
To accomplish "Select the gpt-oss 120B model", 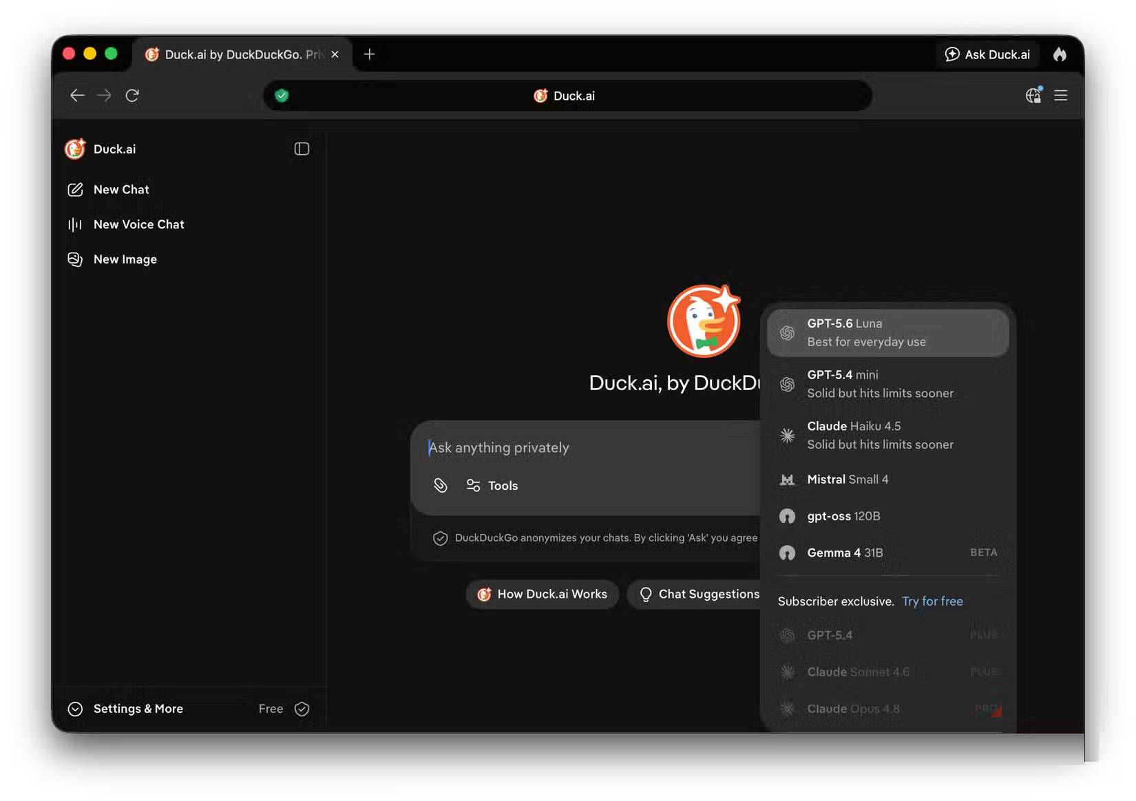I will pyautogui.click(x=888, y=516).
